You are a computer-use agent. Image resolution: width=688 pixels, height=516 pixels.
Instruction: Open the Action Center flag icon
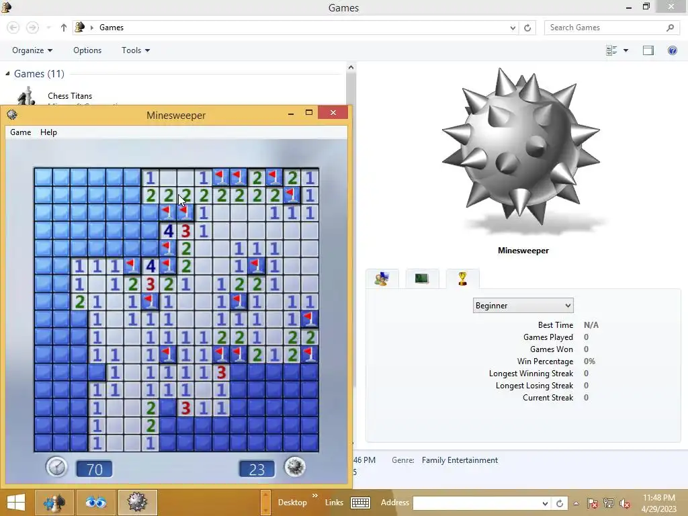pyautogui.click(x=592, y=503)
